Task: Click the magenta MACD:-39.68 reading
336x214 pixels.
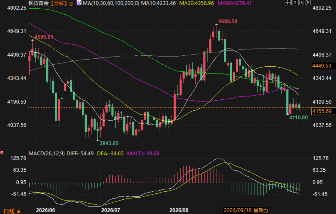Action: pyautogui.click(x=143, y=153)
